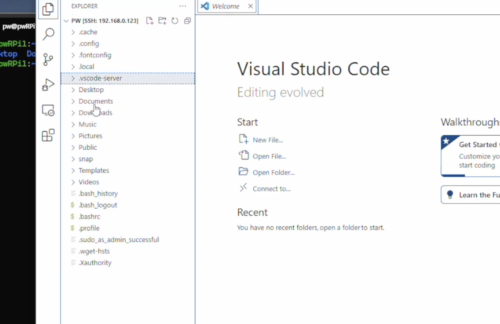This screenshot has width=500, height=324.
Task: Click the New File icon in the Explorer header
Action: [x=150, y=21]
